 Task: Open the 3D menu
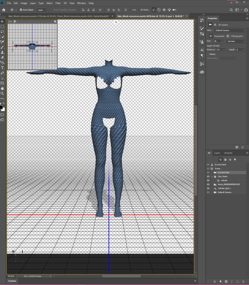click(65, 3)
